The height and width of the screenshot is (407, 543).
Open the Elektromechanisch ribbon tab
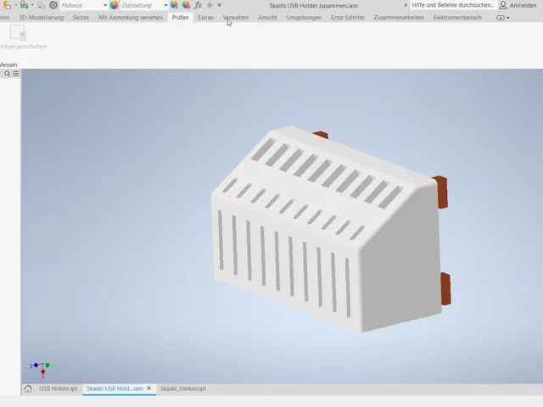pos(457,17)
